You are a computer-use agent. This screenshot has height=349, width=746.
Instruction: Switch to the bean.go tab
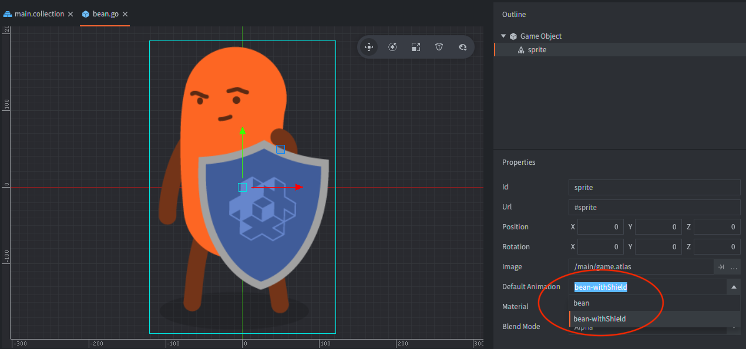point(105,13)
